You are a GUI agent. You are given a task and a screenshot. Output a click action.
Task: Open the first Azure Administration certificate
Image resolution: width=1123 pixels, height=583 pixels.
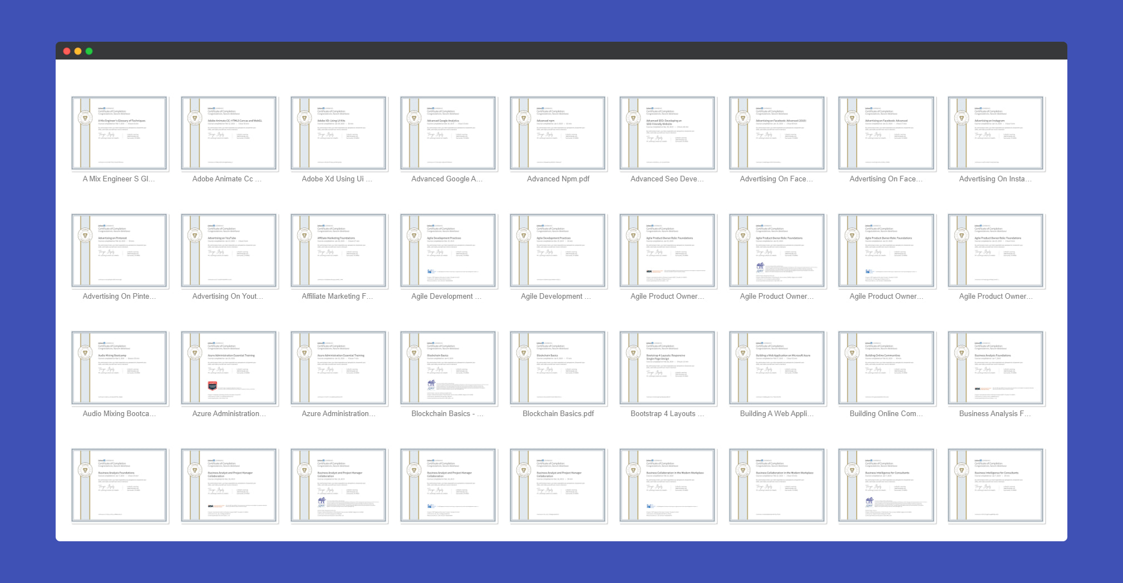[229, 368]
